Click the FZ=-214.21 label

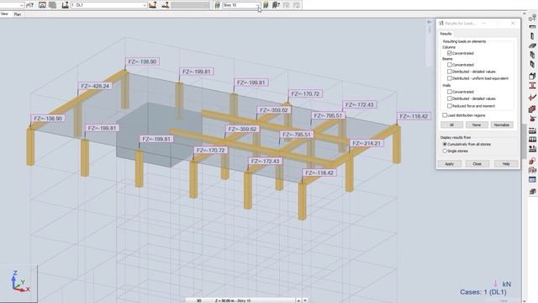pos(367,143)
